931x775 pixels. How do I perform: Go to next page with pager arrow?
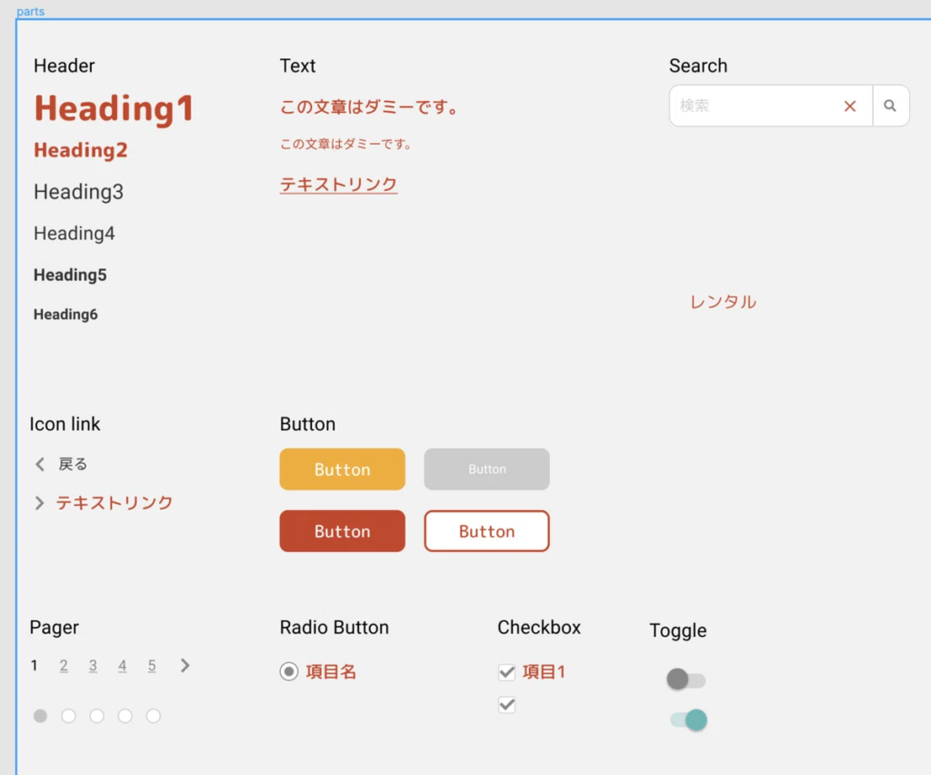[x=185, y=666]
